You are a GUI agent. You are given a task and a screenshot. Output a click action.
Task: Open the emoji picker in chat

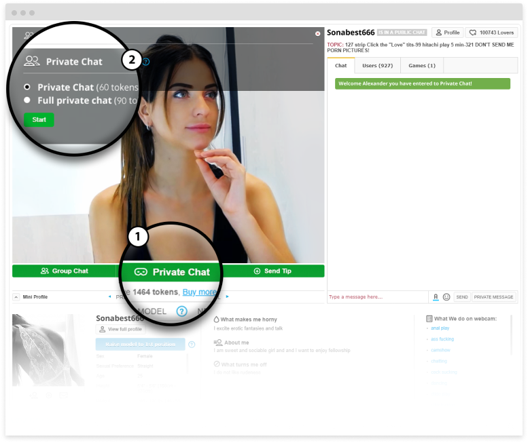(x=446, y=297)
